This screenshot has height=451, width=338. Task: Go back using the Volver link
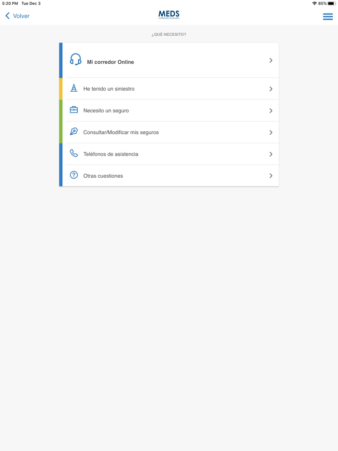[x=21, y=16]
